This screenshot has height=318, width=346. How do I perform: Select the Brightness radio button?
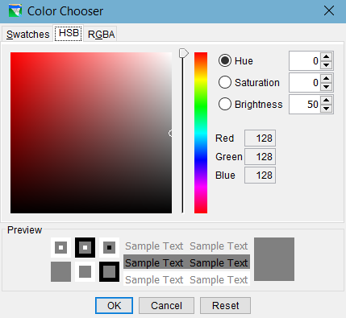click(x=225, y=104)
